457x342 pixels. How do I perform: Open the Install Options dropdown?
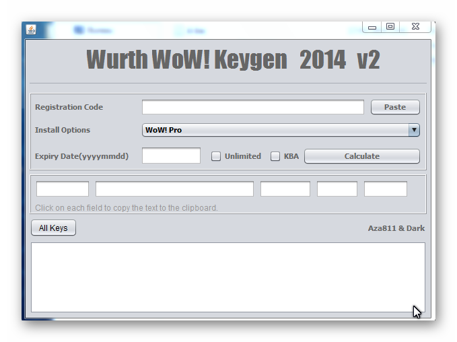[281, 130]
